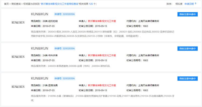The height and width of the screenshot is (107, 202).
Task: Click 初审公告日期 2019-09-13 in 21类 record
Action: point(93,90)
